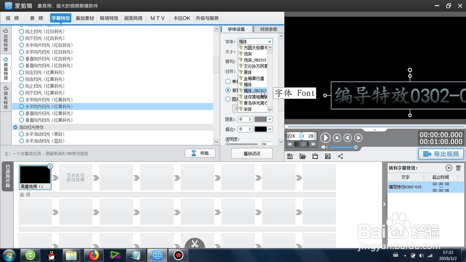Open the 转场特效 tab
The height and width of the screenshot is (262, 466).
pyautogui.click(x=109, y=18)
